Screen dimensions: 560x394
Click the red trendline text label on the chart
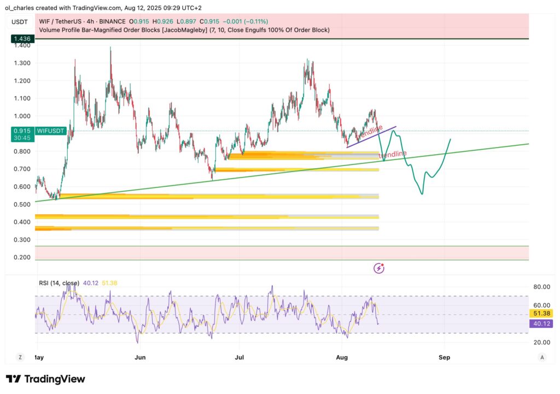pyautogui.click(x=393, y=154)
